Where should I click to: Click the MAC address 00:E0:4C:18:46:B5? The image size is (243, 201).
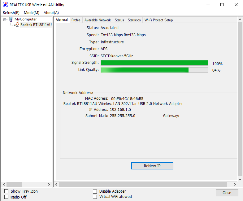tap(127, 98)
